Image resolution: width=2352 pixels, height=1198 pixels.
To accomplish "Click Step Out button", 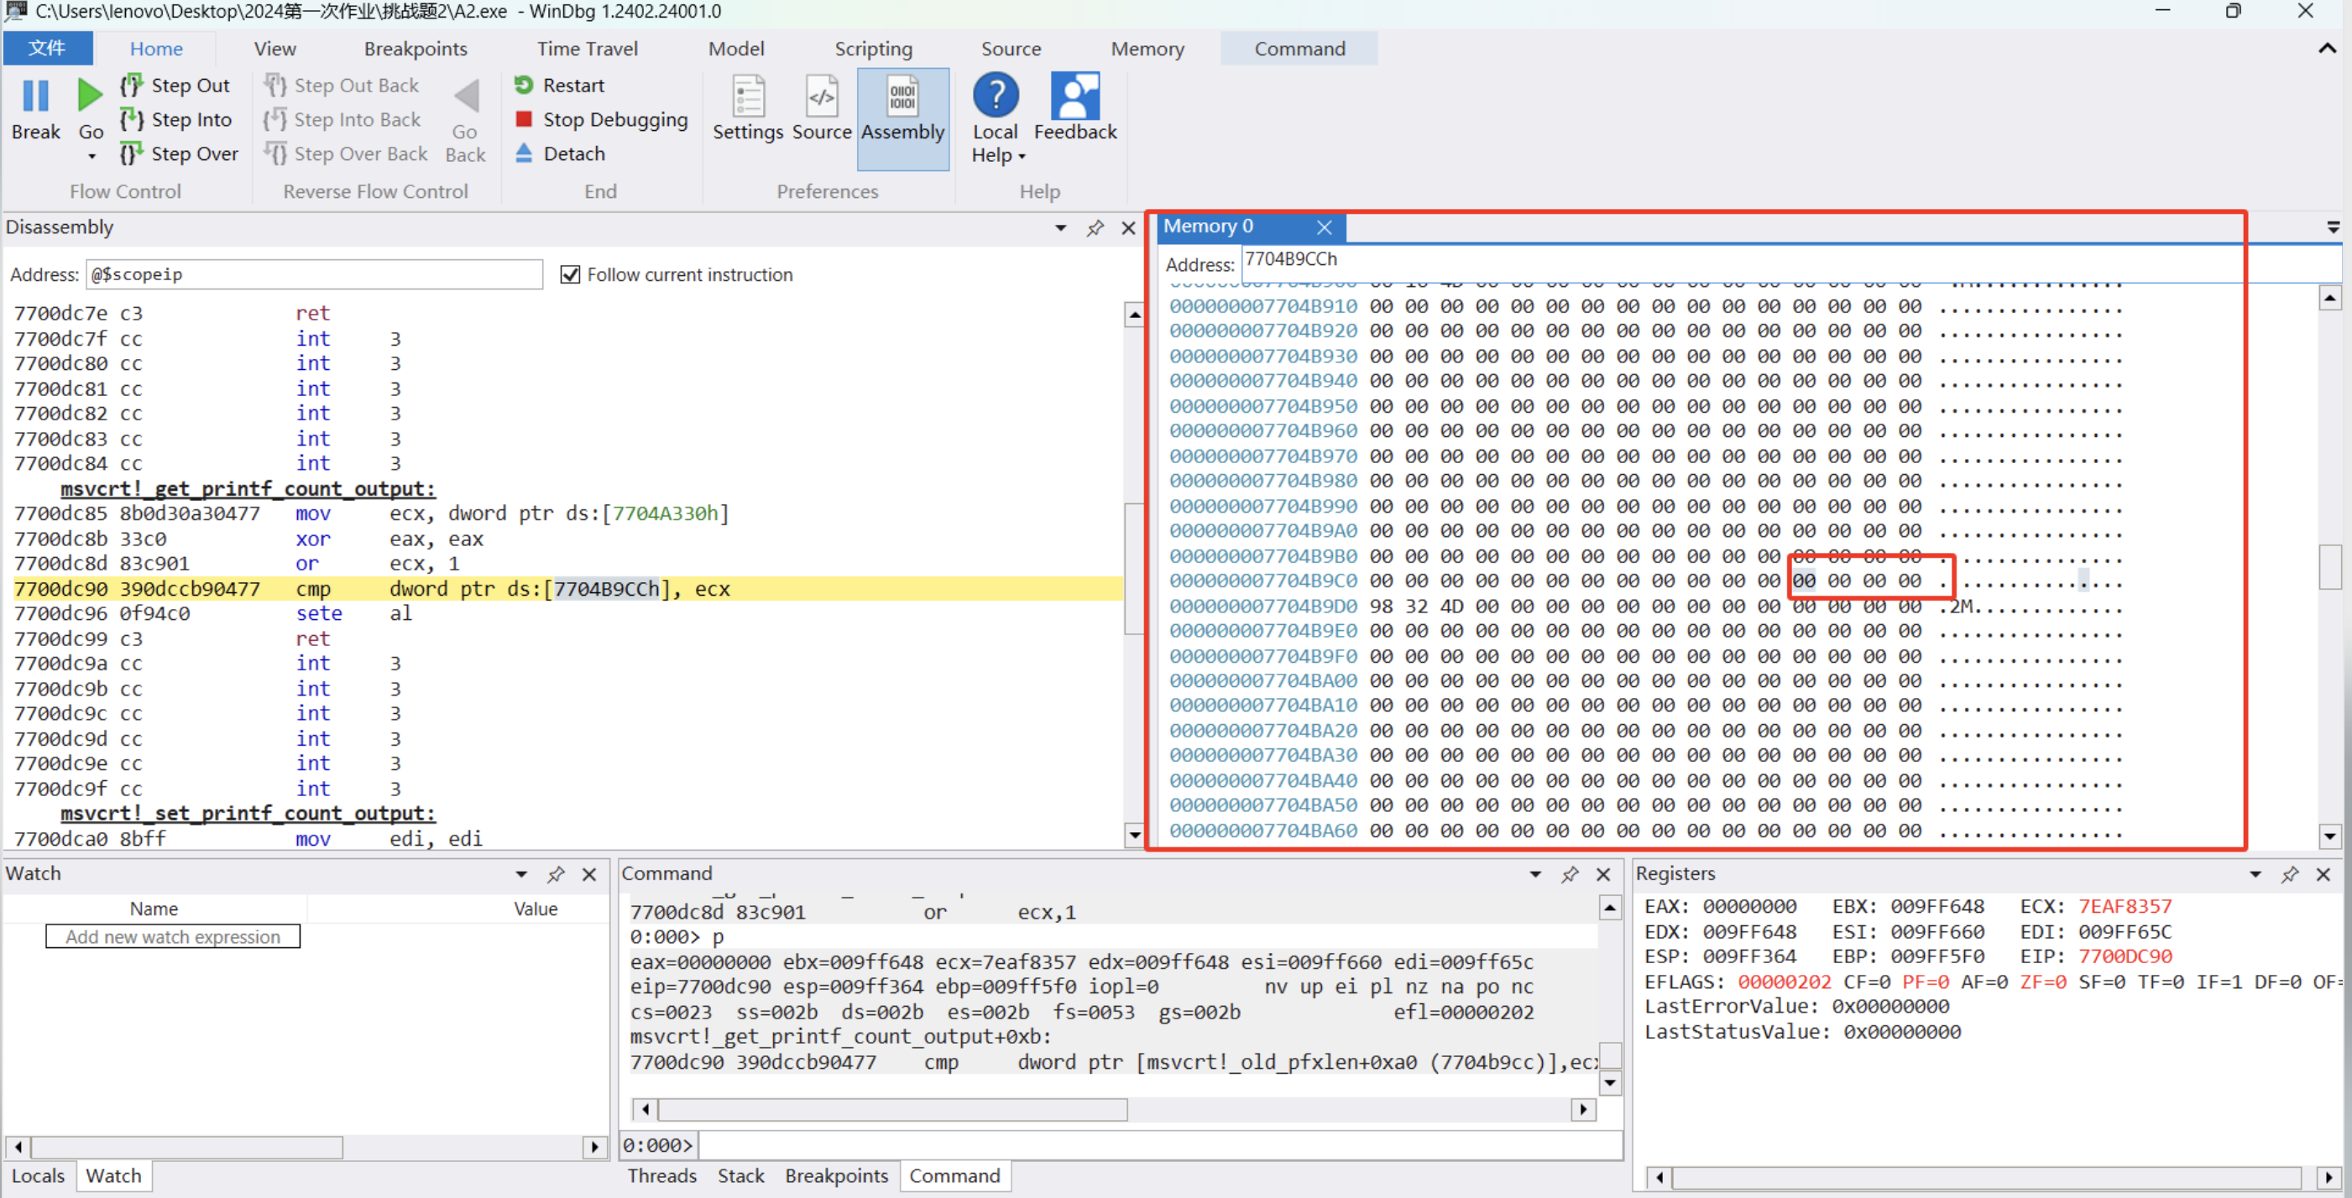I will point(189,85).
